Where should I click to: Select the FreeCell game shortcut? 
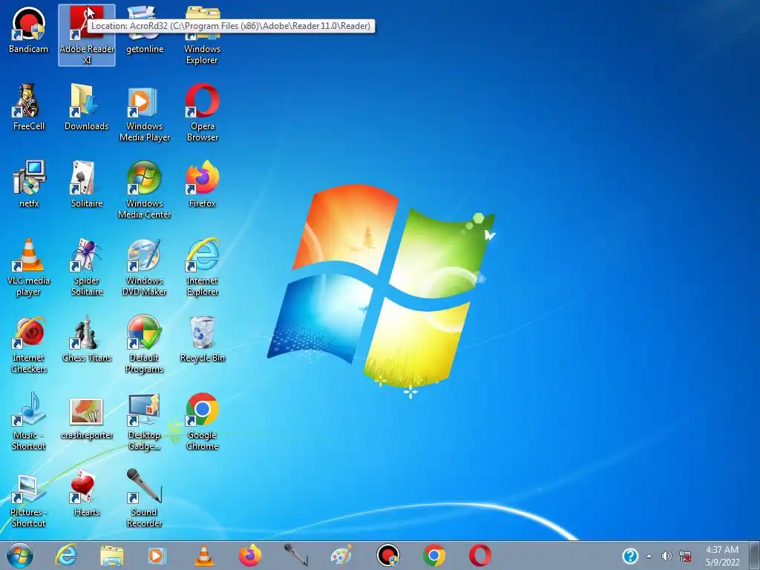tap(29, 107)
